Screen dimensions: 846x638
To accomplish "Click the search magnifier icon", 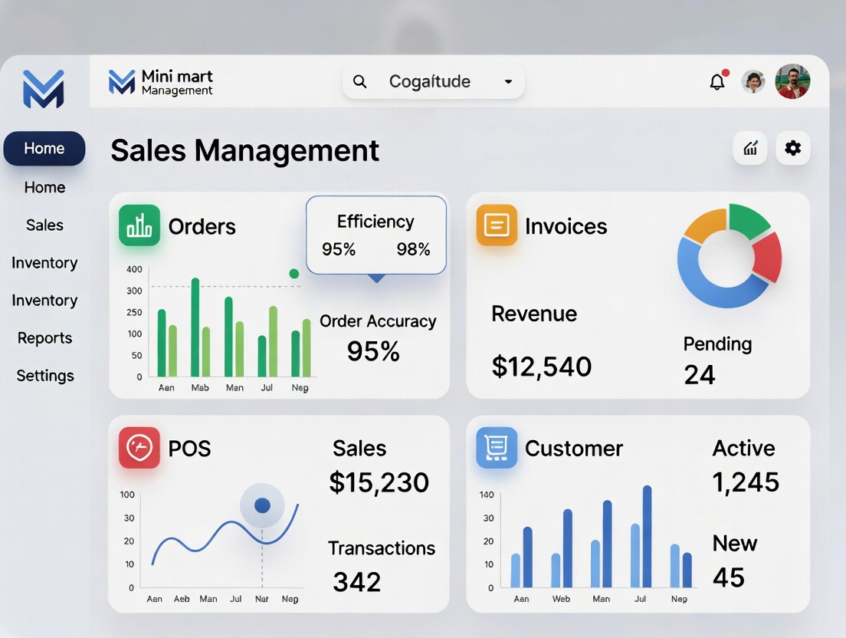I will pos(359,81).
